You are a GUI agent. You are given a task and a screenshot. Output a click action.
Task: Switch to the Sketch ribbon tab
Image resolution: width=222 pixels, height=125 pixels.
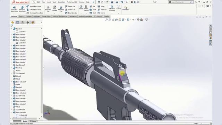click(21, 16)
